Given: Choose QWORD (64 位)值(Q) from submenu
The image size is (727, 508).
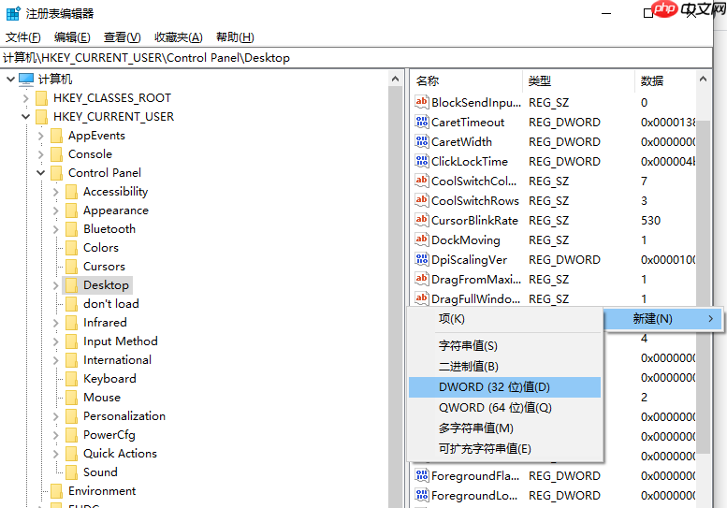Looking at the screenshot, I should click(505, 408).
